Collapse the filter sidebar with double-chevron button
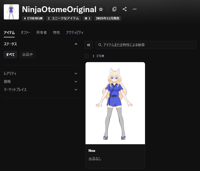This screenshot has width=200, height=171. tap(89, 45)
